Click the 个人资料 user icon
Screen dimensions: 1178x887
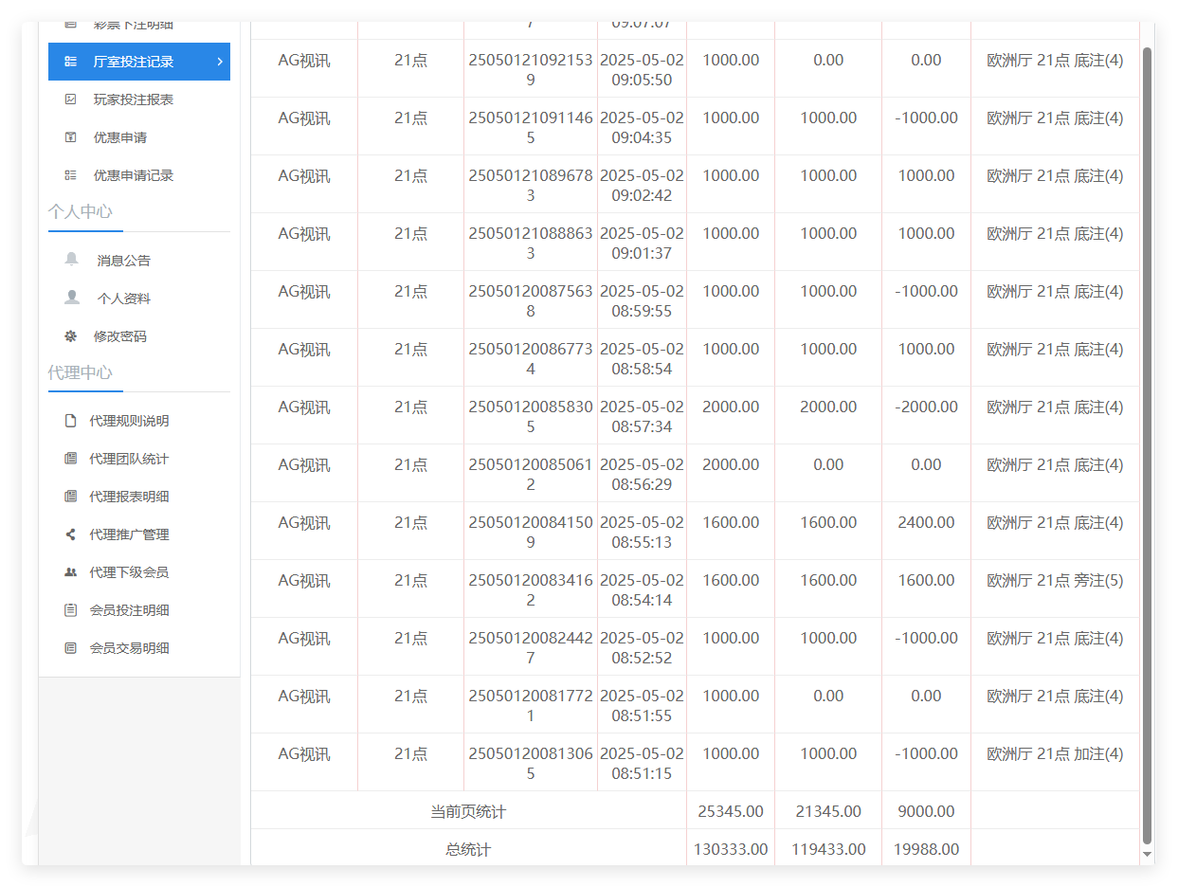pyautogui.click(x=72, y=298)
